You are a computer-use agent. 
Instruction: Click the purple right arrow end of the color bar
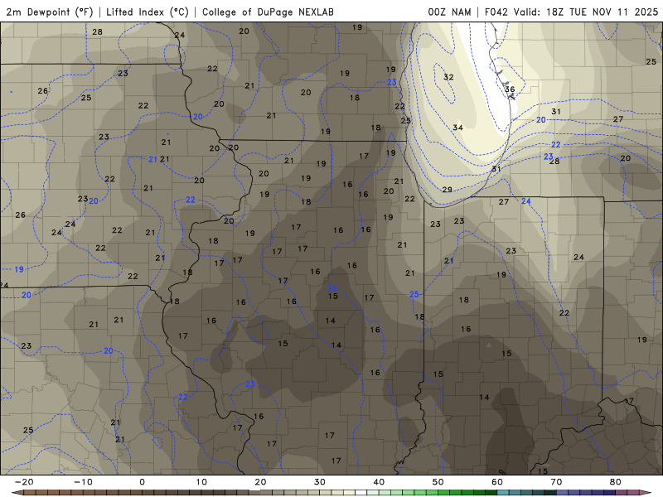(646, 492)
